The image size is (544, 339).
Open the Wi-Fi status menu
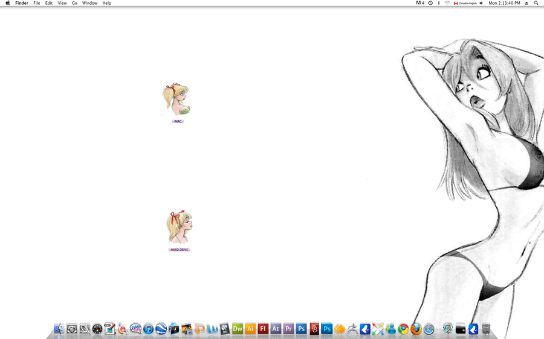[447, 3]
